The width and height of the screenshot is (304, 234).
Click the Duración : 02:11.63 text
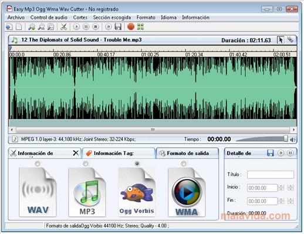coord(246,40)
